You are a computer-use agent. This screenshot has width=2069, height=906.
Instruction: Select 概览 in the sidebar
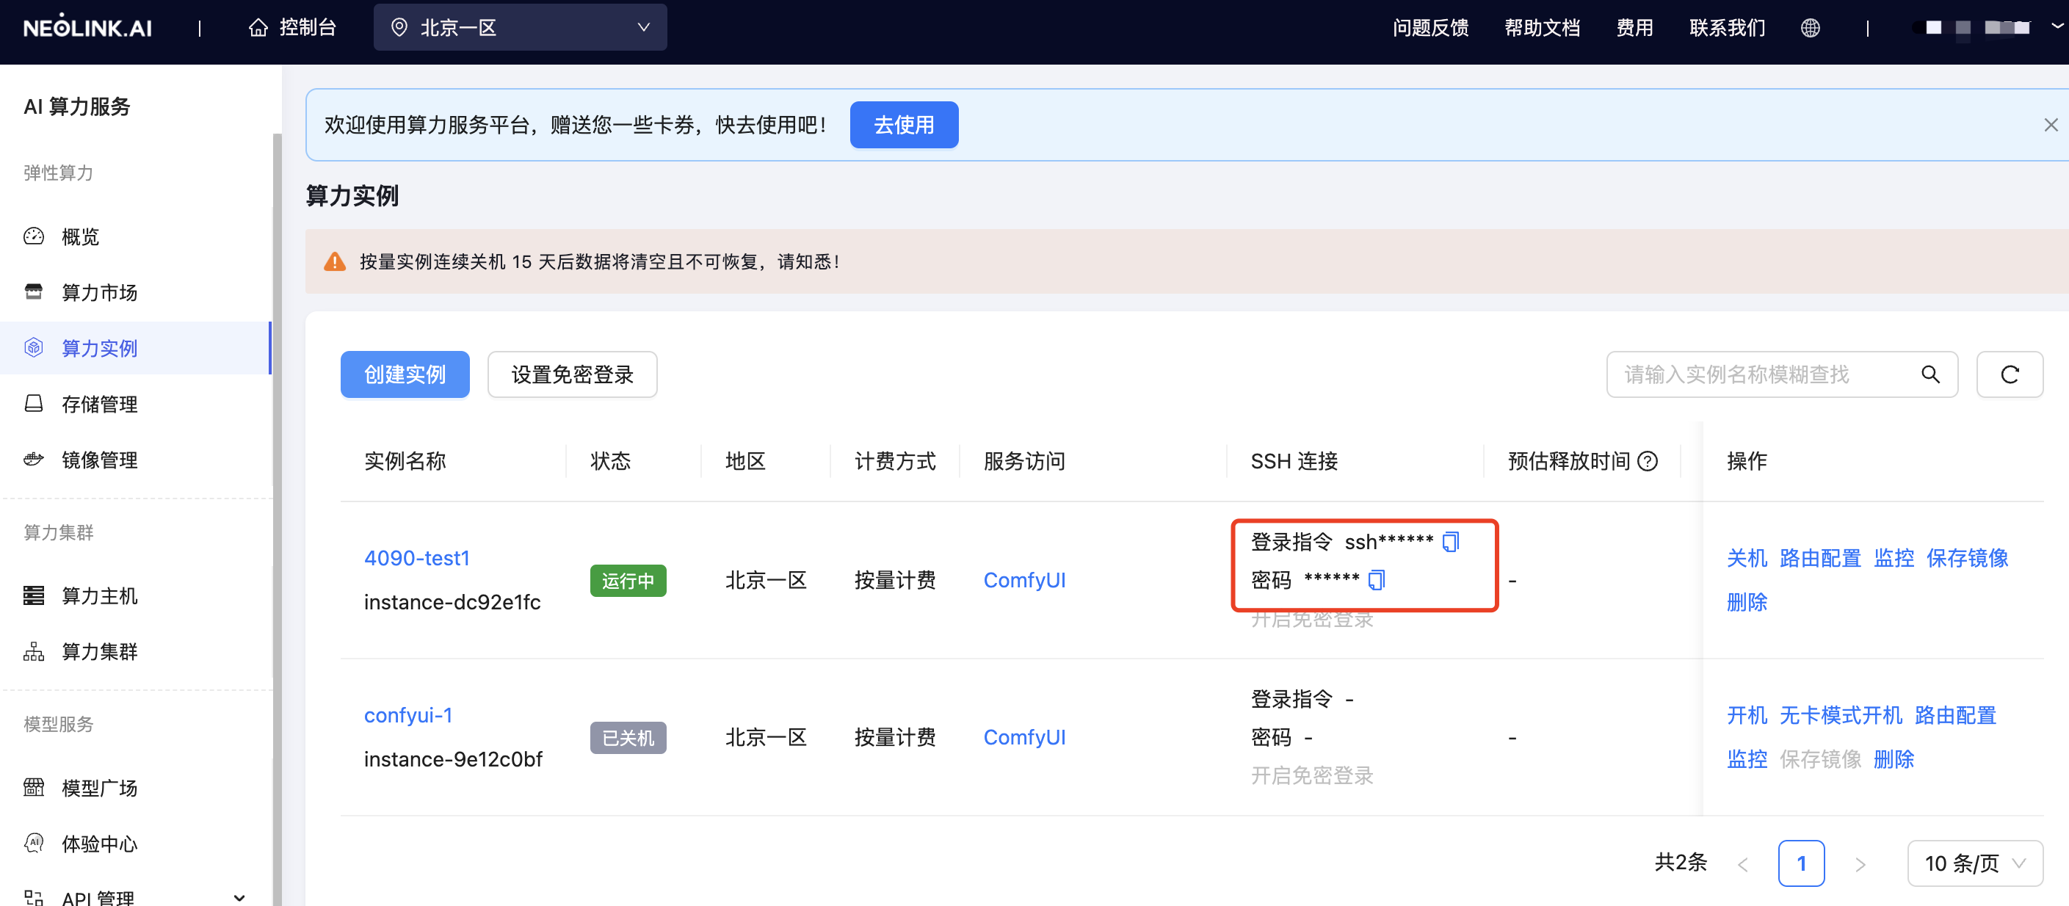(x=137, y=236)
